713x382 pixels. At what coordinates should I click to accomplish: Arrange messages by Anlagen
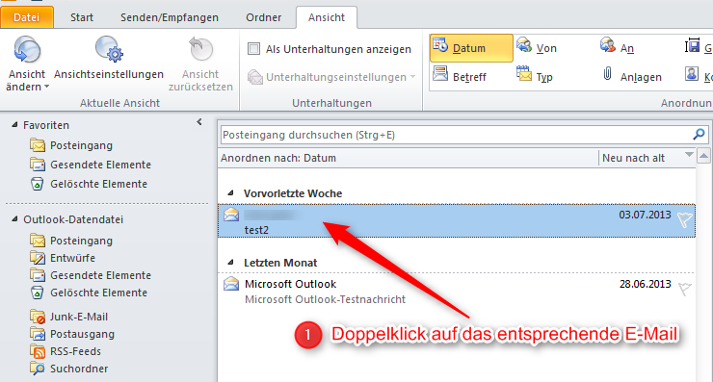[x=632, y=76]
